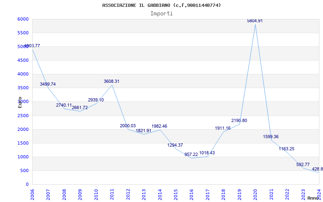Image resolution: width=323 pixels, height=202 pixels.
Task: Click the x-axis year 2007
Action: click(x=48, y=194)
